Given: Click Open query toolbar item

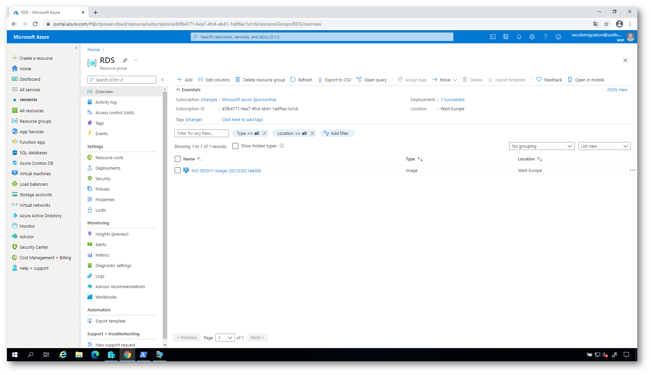Looking at the screenshot, I should coord(372,80).
